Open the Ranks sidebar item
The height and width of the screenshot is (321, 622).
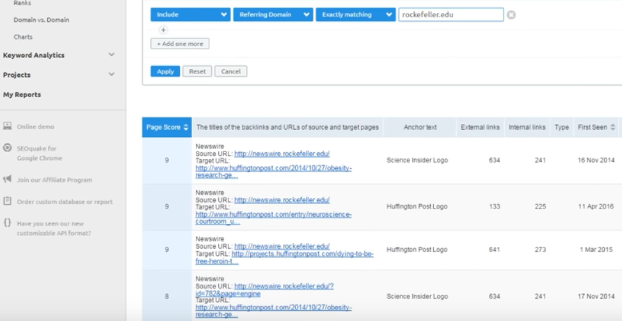pos(22,3)
